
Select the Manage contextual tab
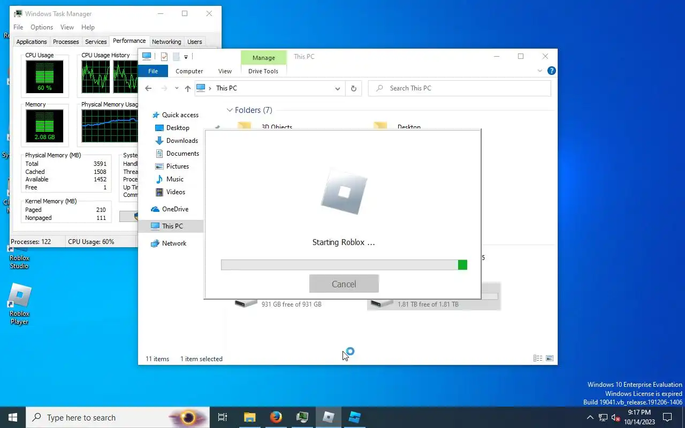[263, 58]
